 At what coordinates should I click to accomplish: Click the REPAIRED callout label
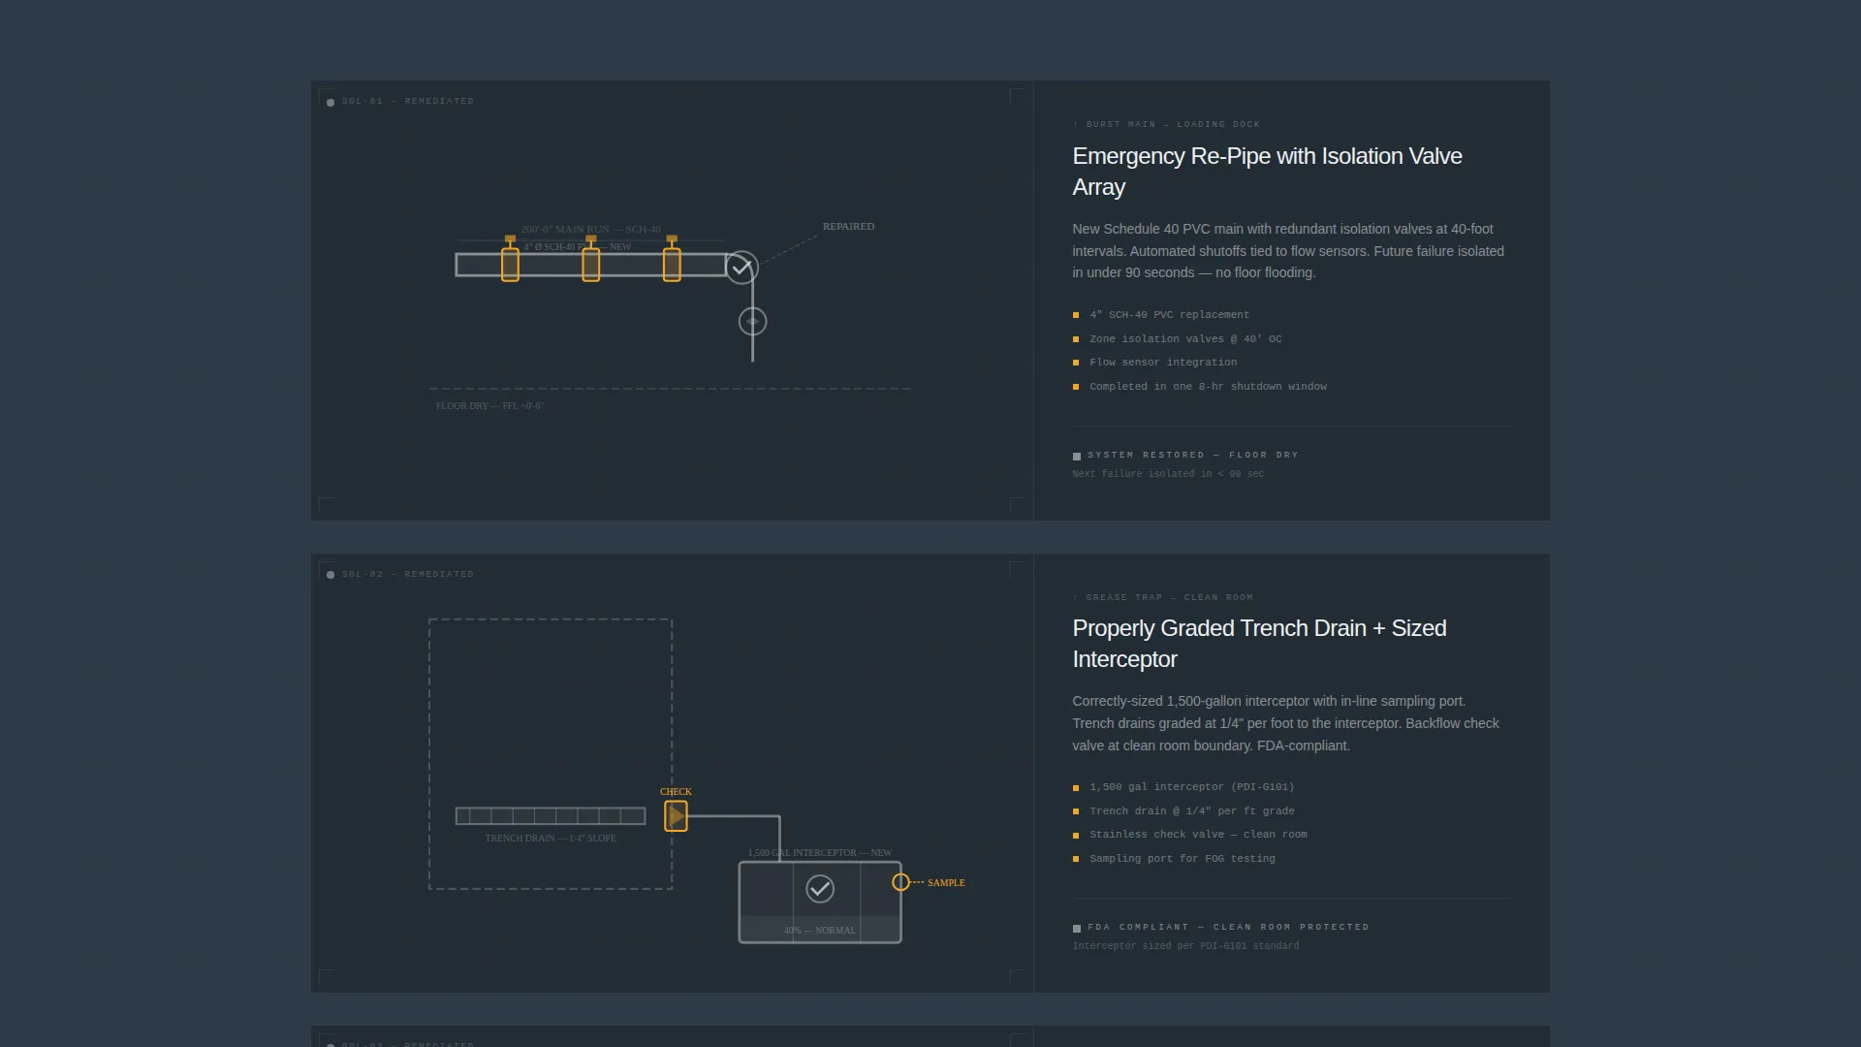(848, 226)
